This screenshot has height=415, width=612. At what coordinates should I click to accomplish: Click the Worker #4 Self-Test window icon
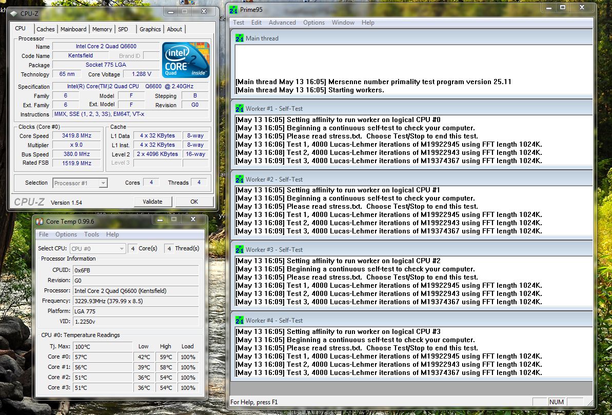pyautogui.click(x=239, y=320)
